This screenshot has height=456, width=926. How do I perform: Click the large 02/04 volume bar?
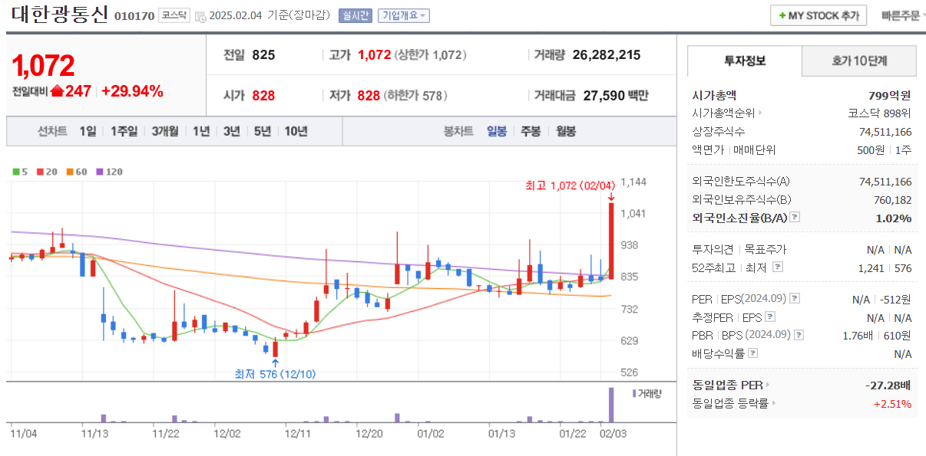click(611, 405)
